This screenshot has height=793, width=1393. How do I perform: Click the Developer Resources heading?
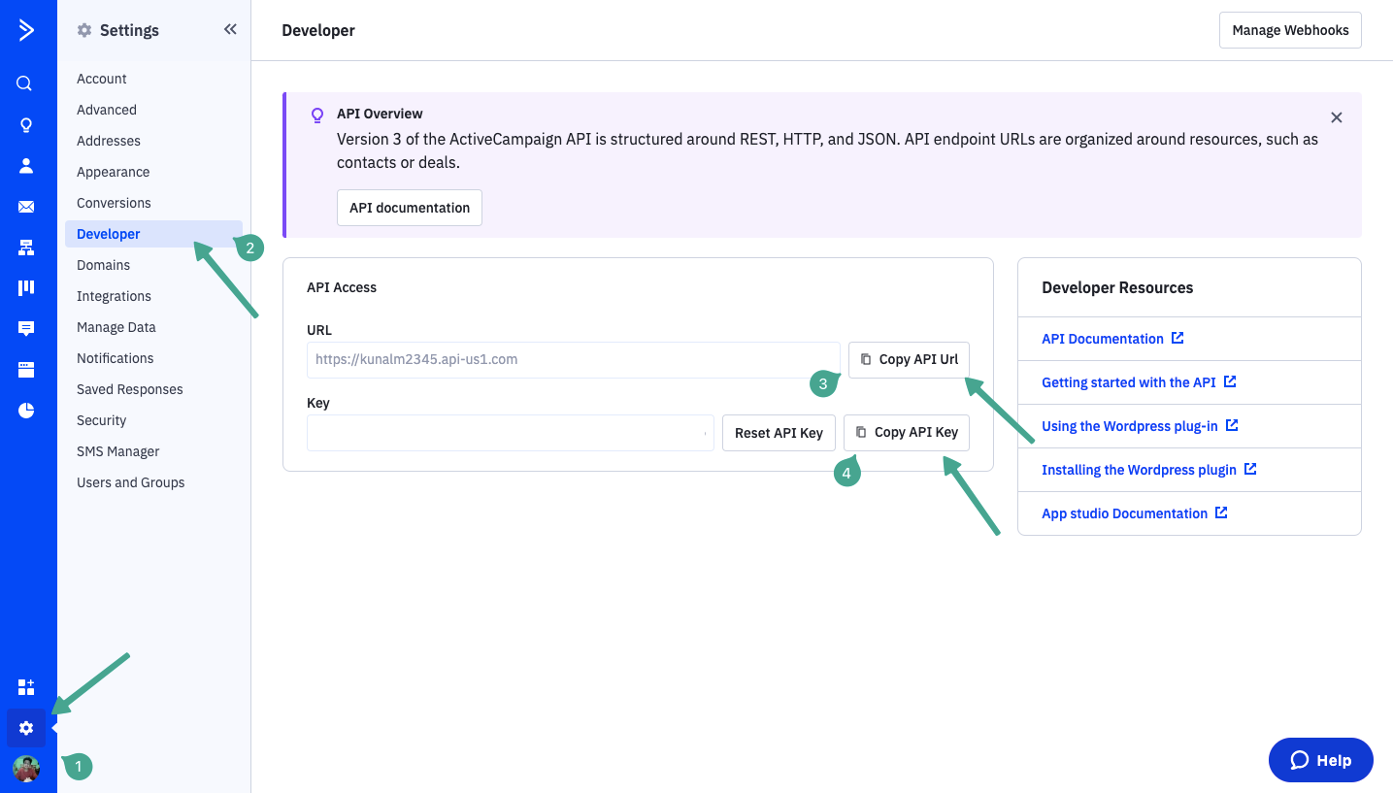pos(1117,287)
